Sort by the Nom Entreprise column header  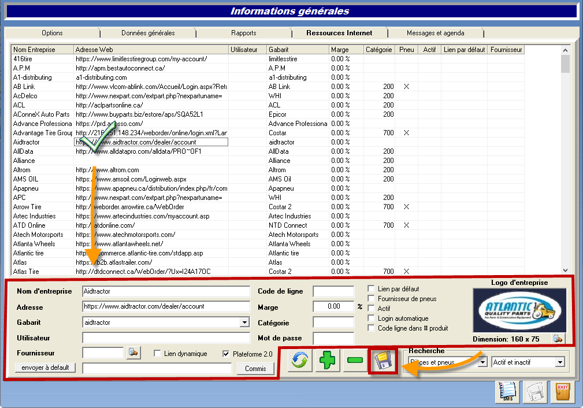tap(42, 50)
